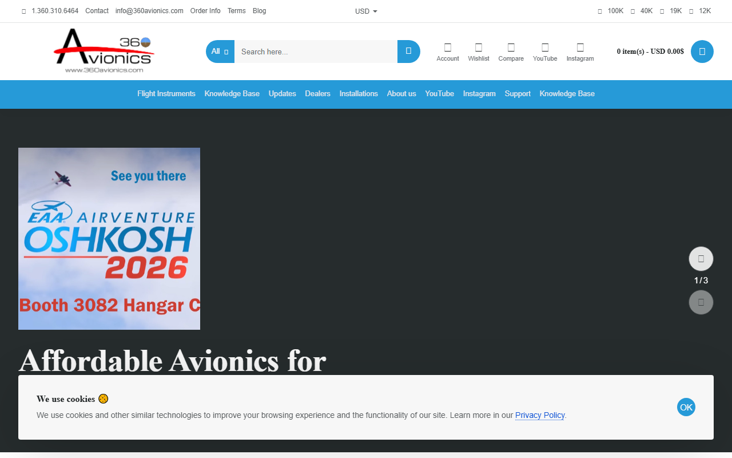This screenshot has height=458, width=732.
Task: Click the blue search submit button
Action: [x=409, y=52]
